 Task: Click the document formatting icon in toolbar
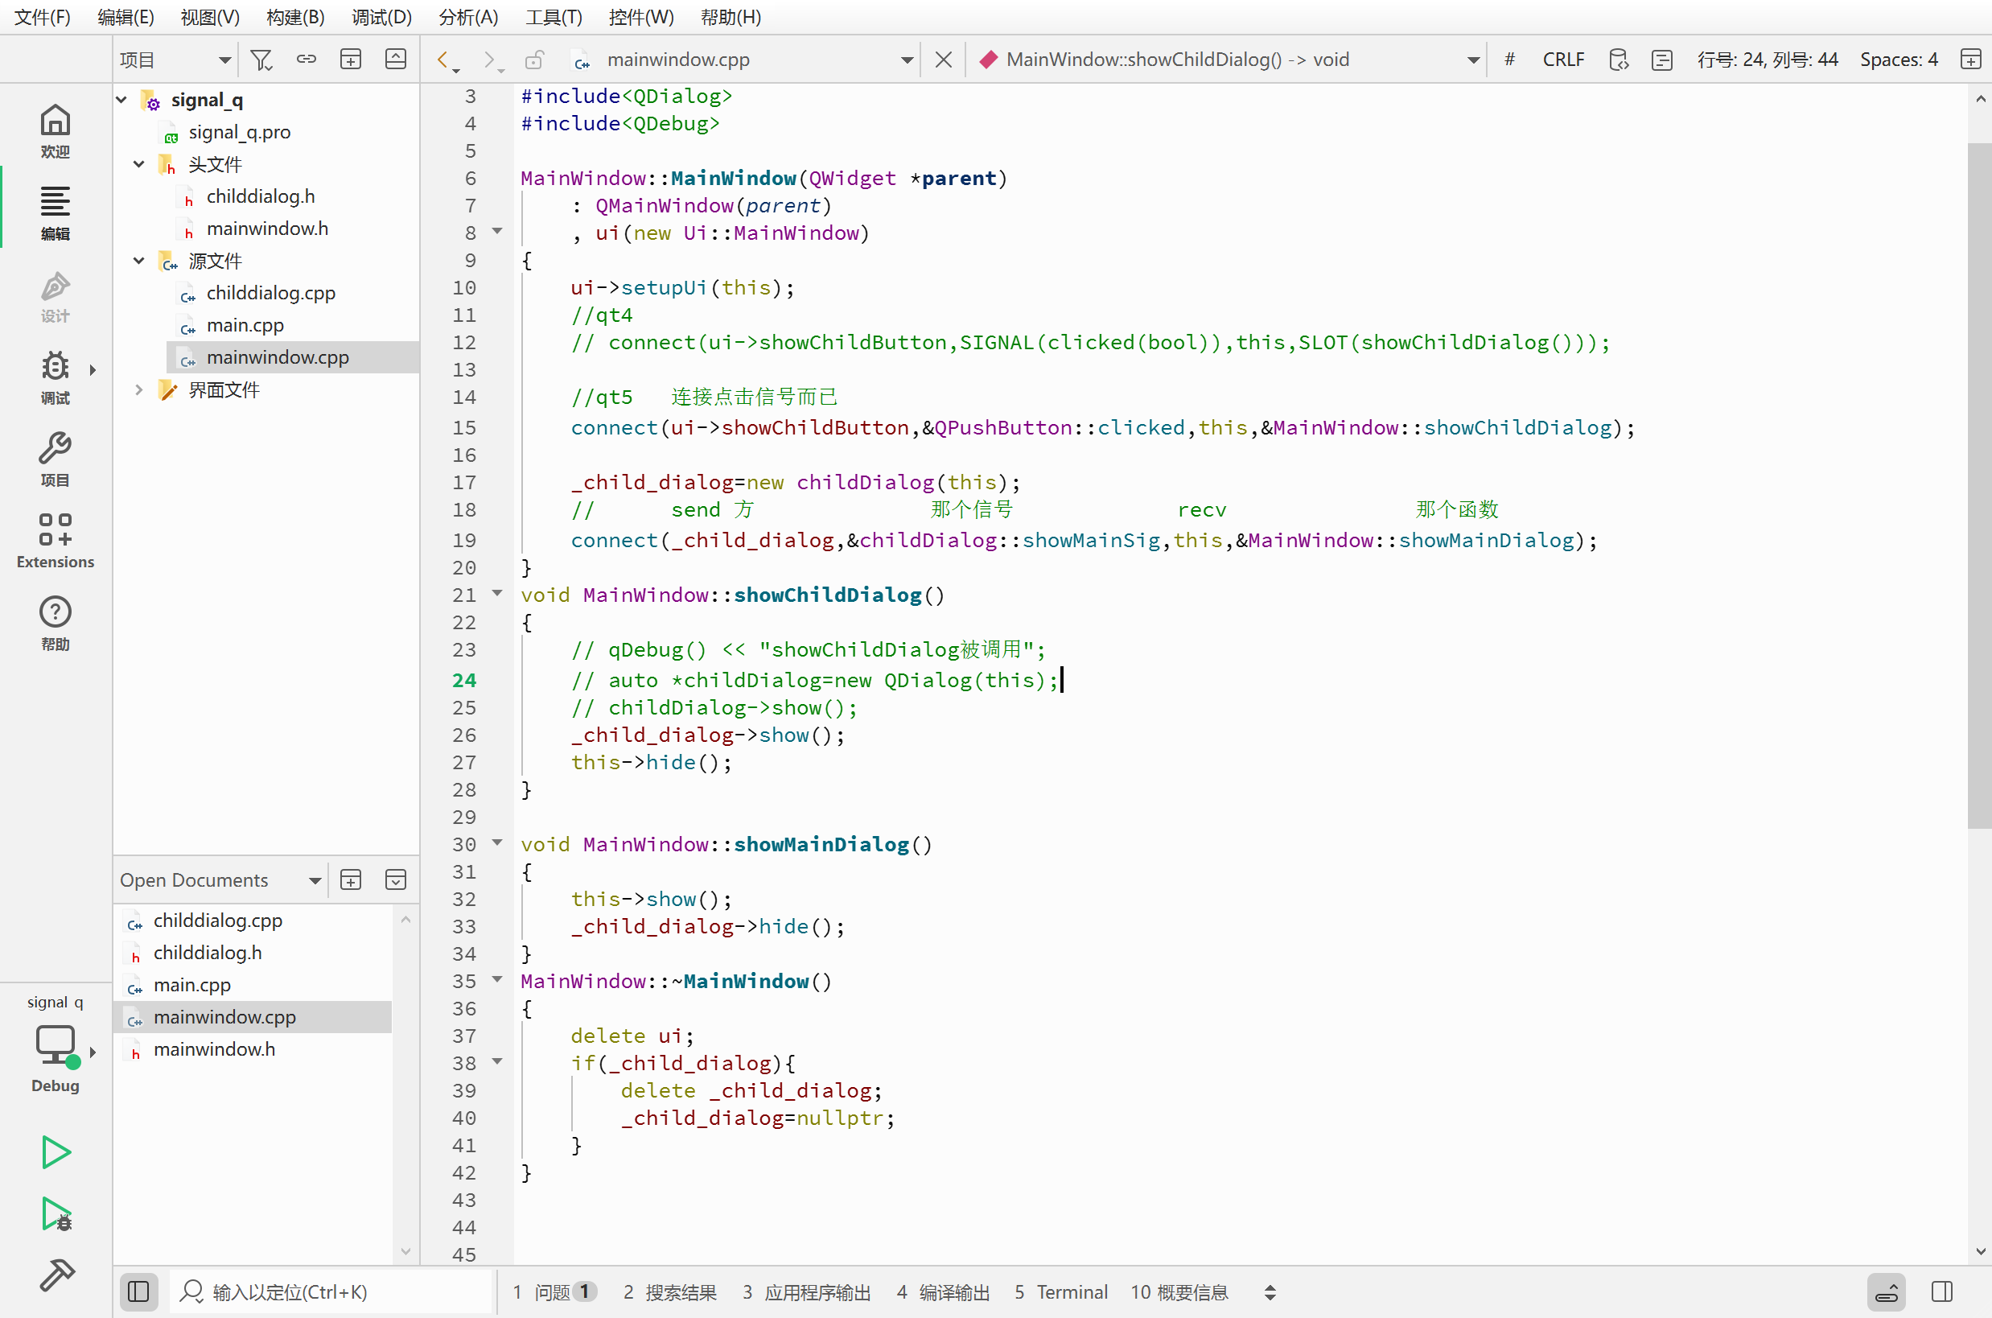(1661, 60)
